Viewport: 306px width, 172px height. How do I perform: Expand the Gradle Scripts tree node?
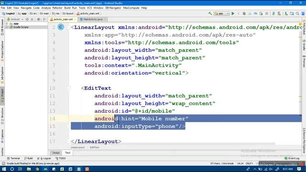click(x=7, y=27)
